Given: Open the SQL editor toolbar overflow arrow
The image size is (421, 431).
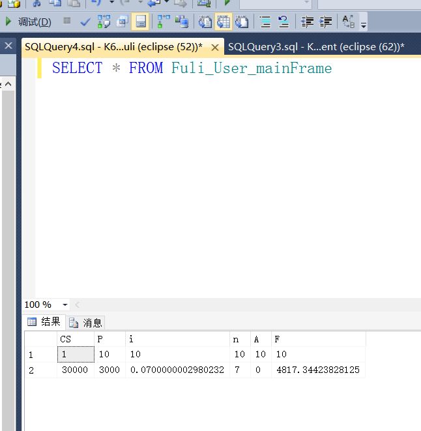Looking at the screenshot, I should point(364,25).
